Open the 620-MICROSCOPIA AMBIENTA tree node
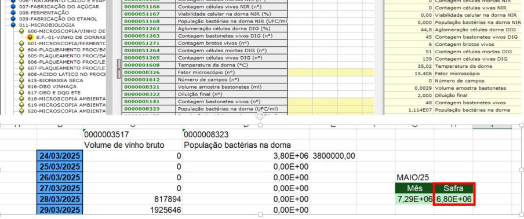The width and height of the screenshot is (524, 219). click(67, 111)
